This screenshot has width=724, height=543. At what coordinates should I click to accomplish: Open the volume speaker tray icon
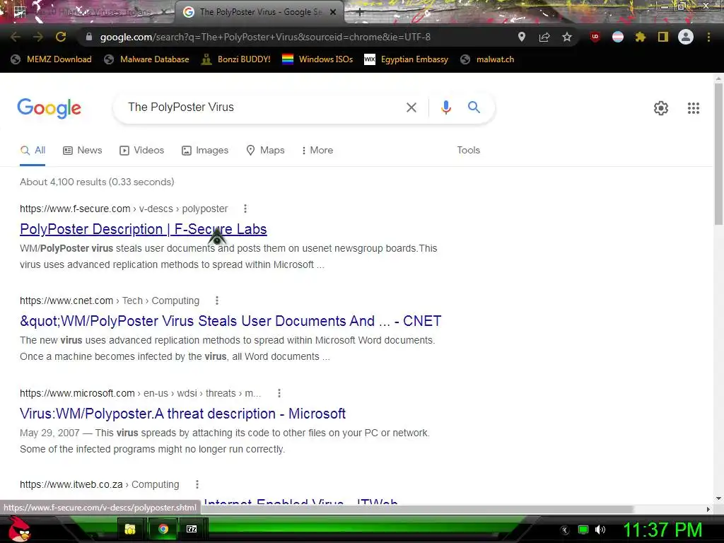pyautogui.click(x=600, y=530)
